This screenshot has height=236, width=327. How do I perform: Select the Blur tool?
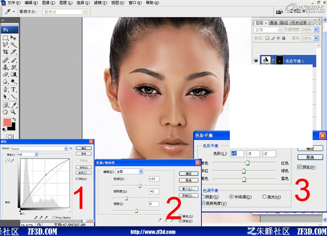tap(5, 81)
